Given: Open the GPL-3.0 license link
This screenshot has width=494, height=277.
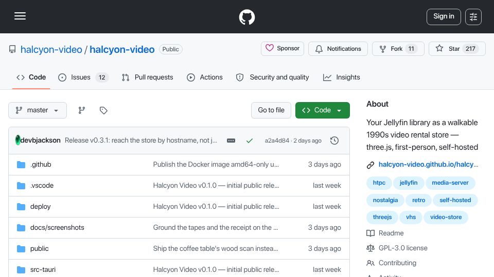Looking at the screenshot, I should coord(403,248).
